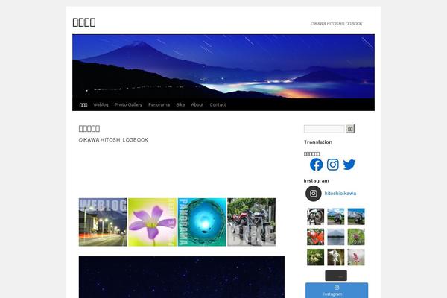Open the Instagram social icon

[333, 165]
